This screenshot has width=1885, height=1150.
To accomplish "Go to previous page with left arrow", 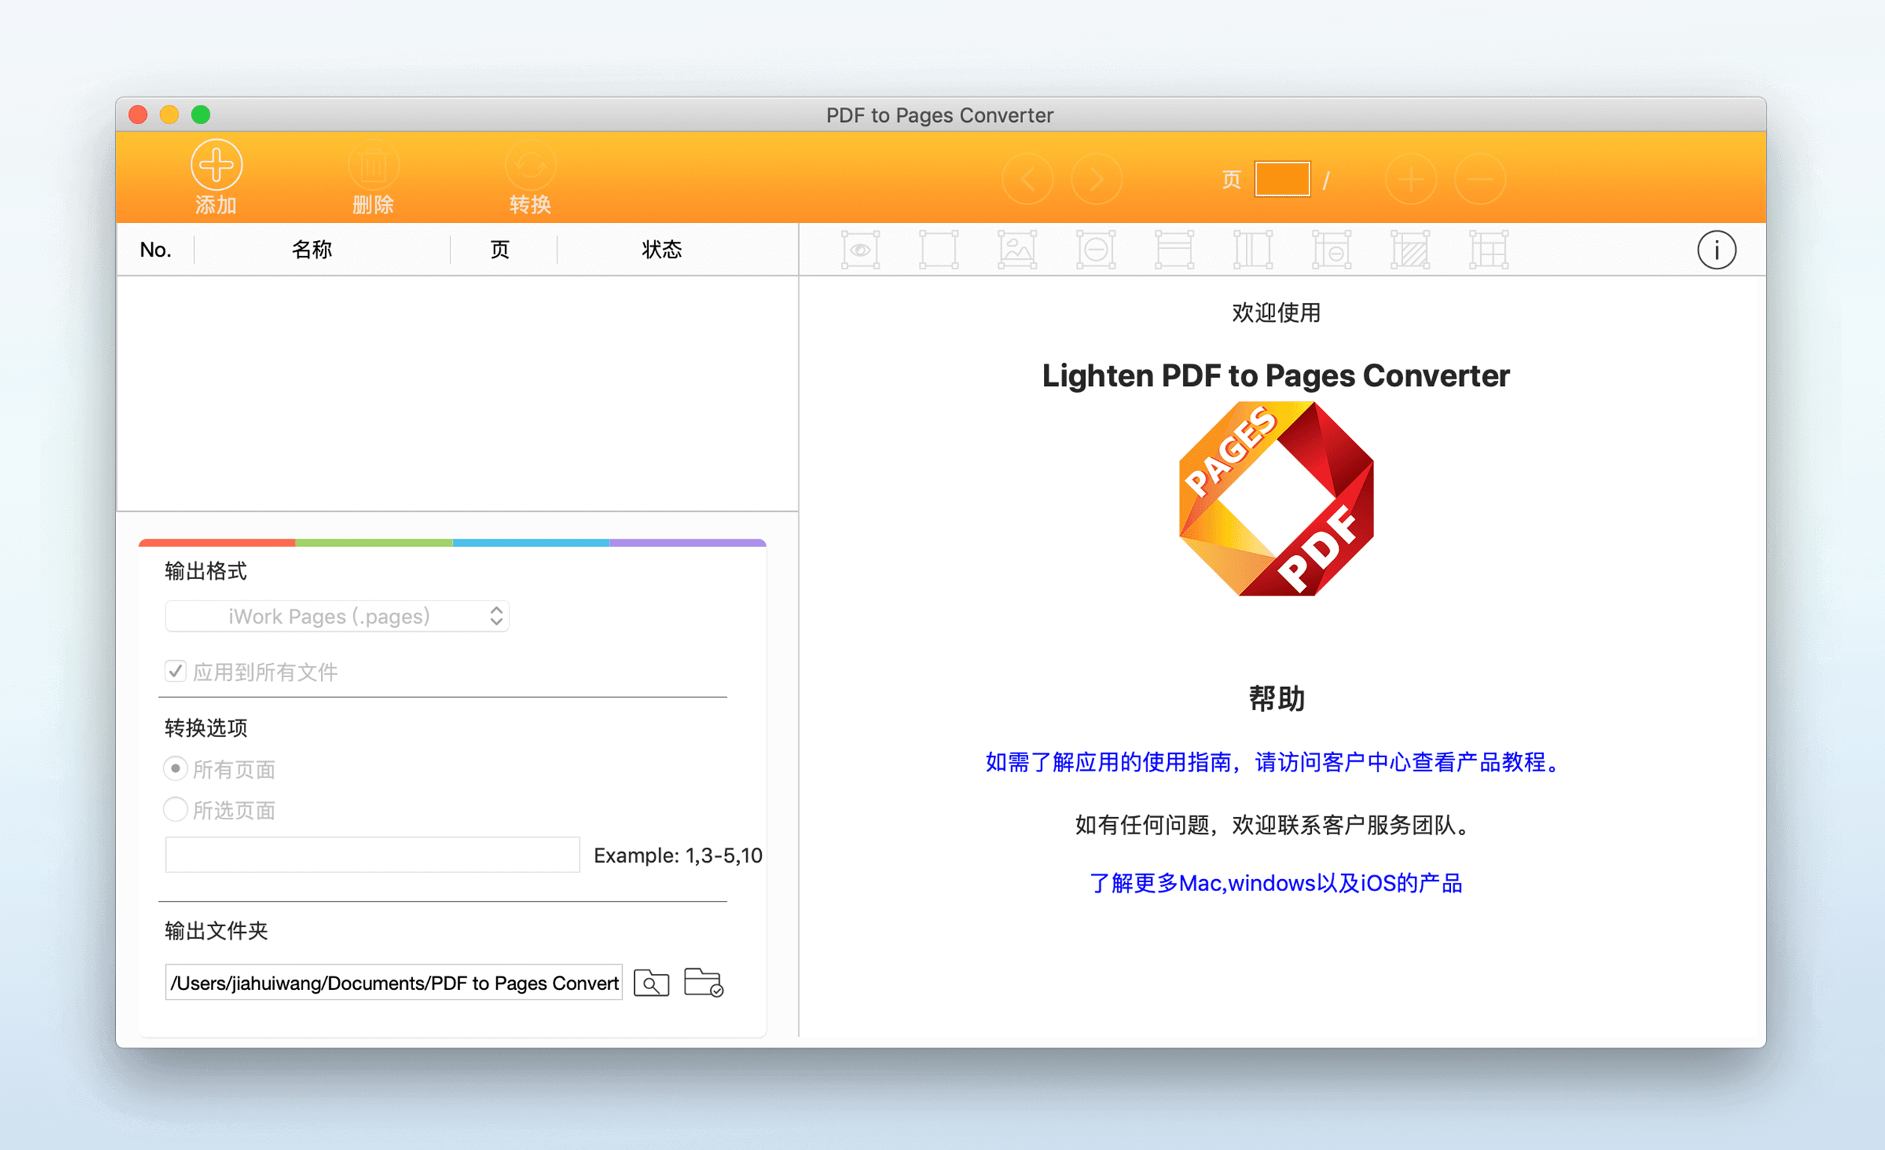I will 1027,180.
